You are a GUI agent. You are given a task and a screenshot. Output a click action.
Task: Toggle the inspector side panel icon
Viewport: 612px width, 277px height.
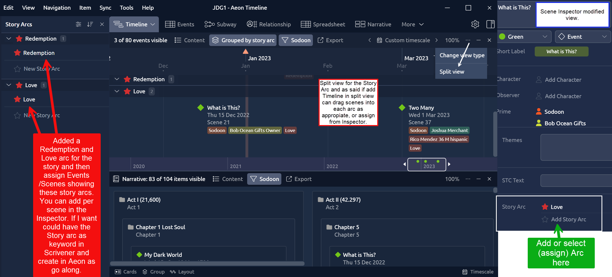pos(490,24)
